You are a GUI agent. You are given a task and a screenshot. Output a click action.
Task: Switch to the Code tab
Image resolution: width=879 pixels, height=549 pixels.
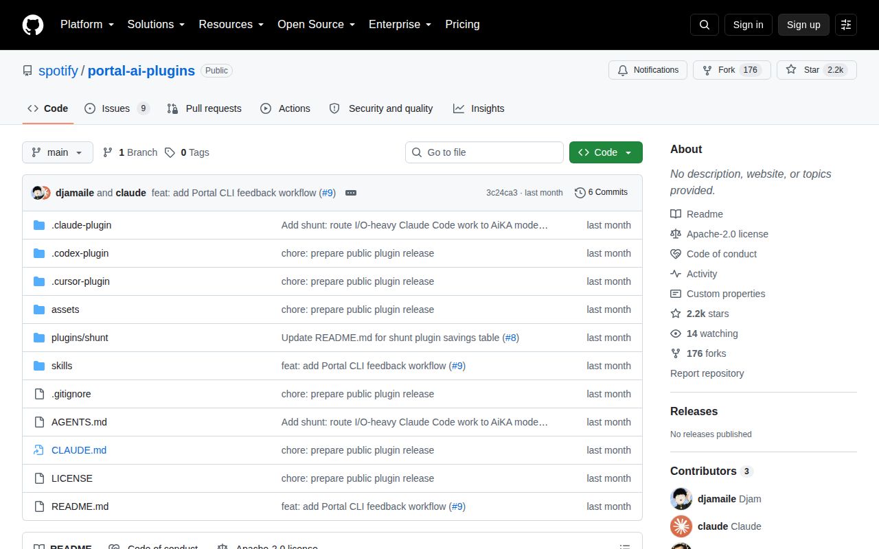pos(48,108)
